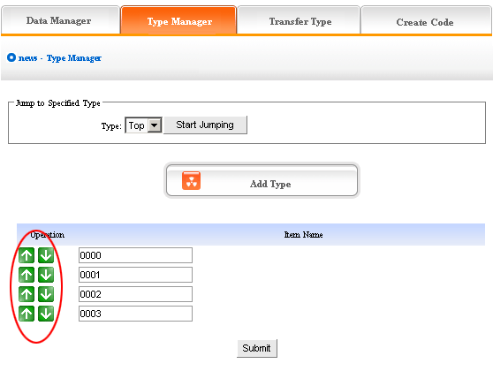Viewport: 493px width, 371px height.
Task: Move item 0002 down one position
Action: tap(46, 294)
